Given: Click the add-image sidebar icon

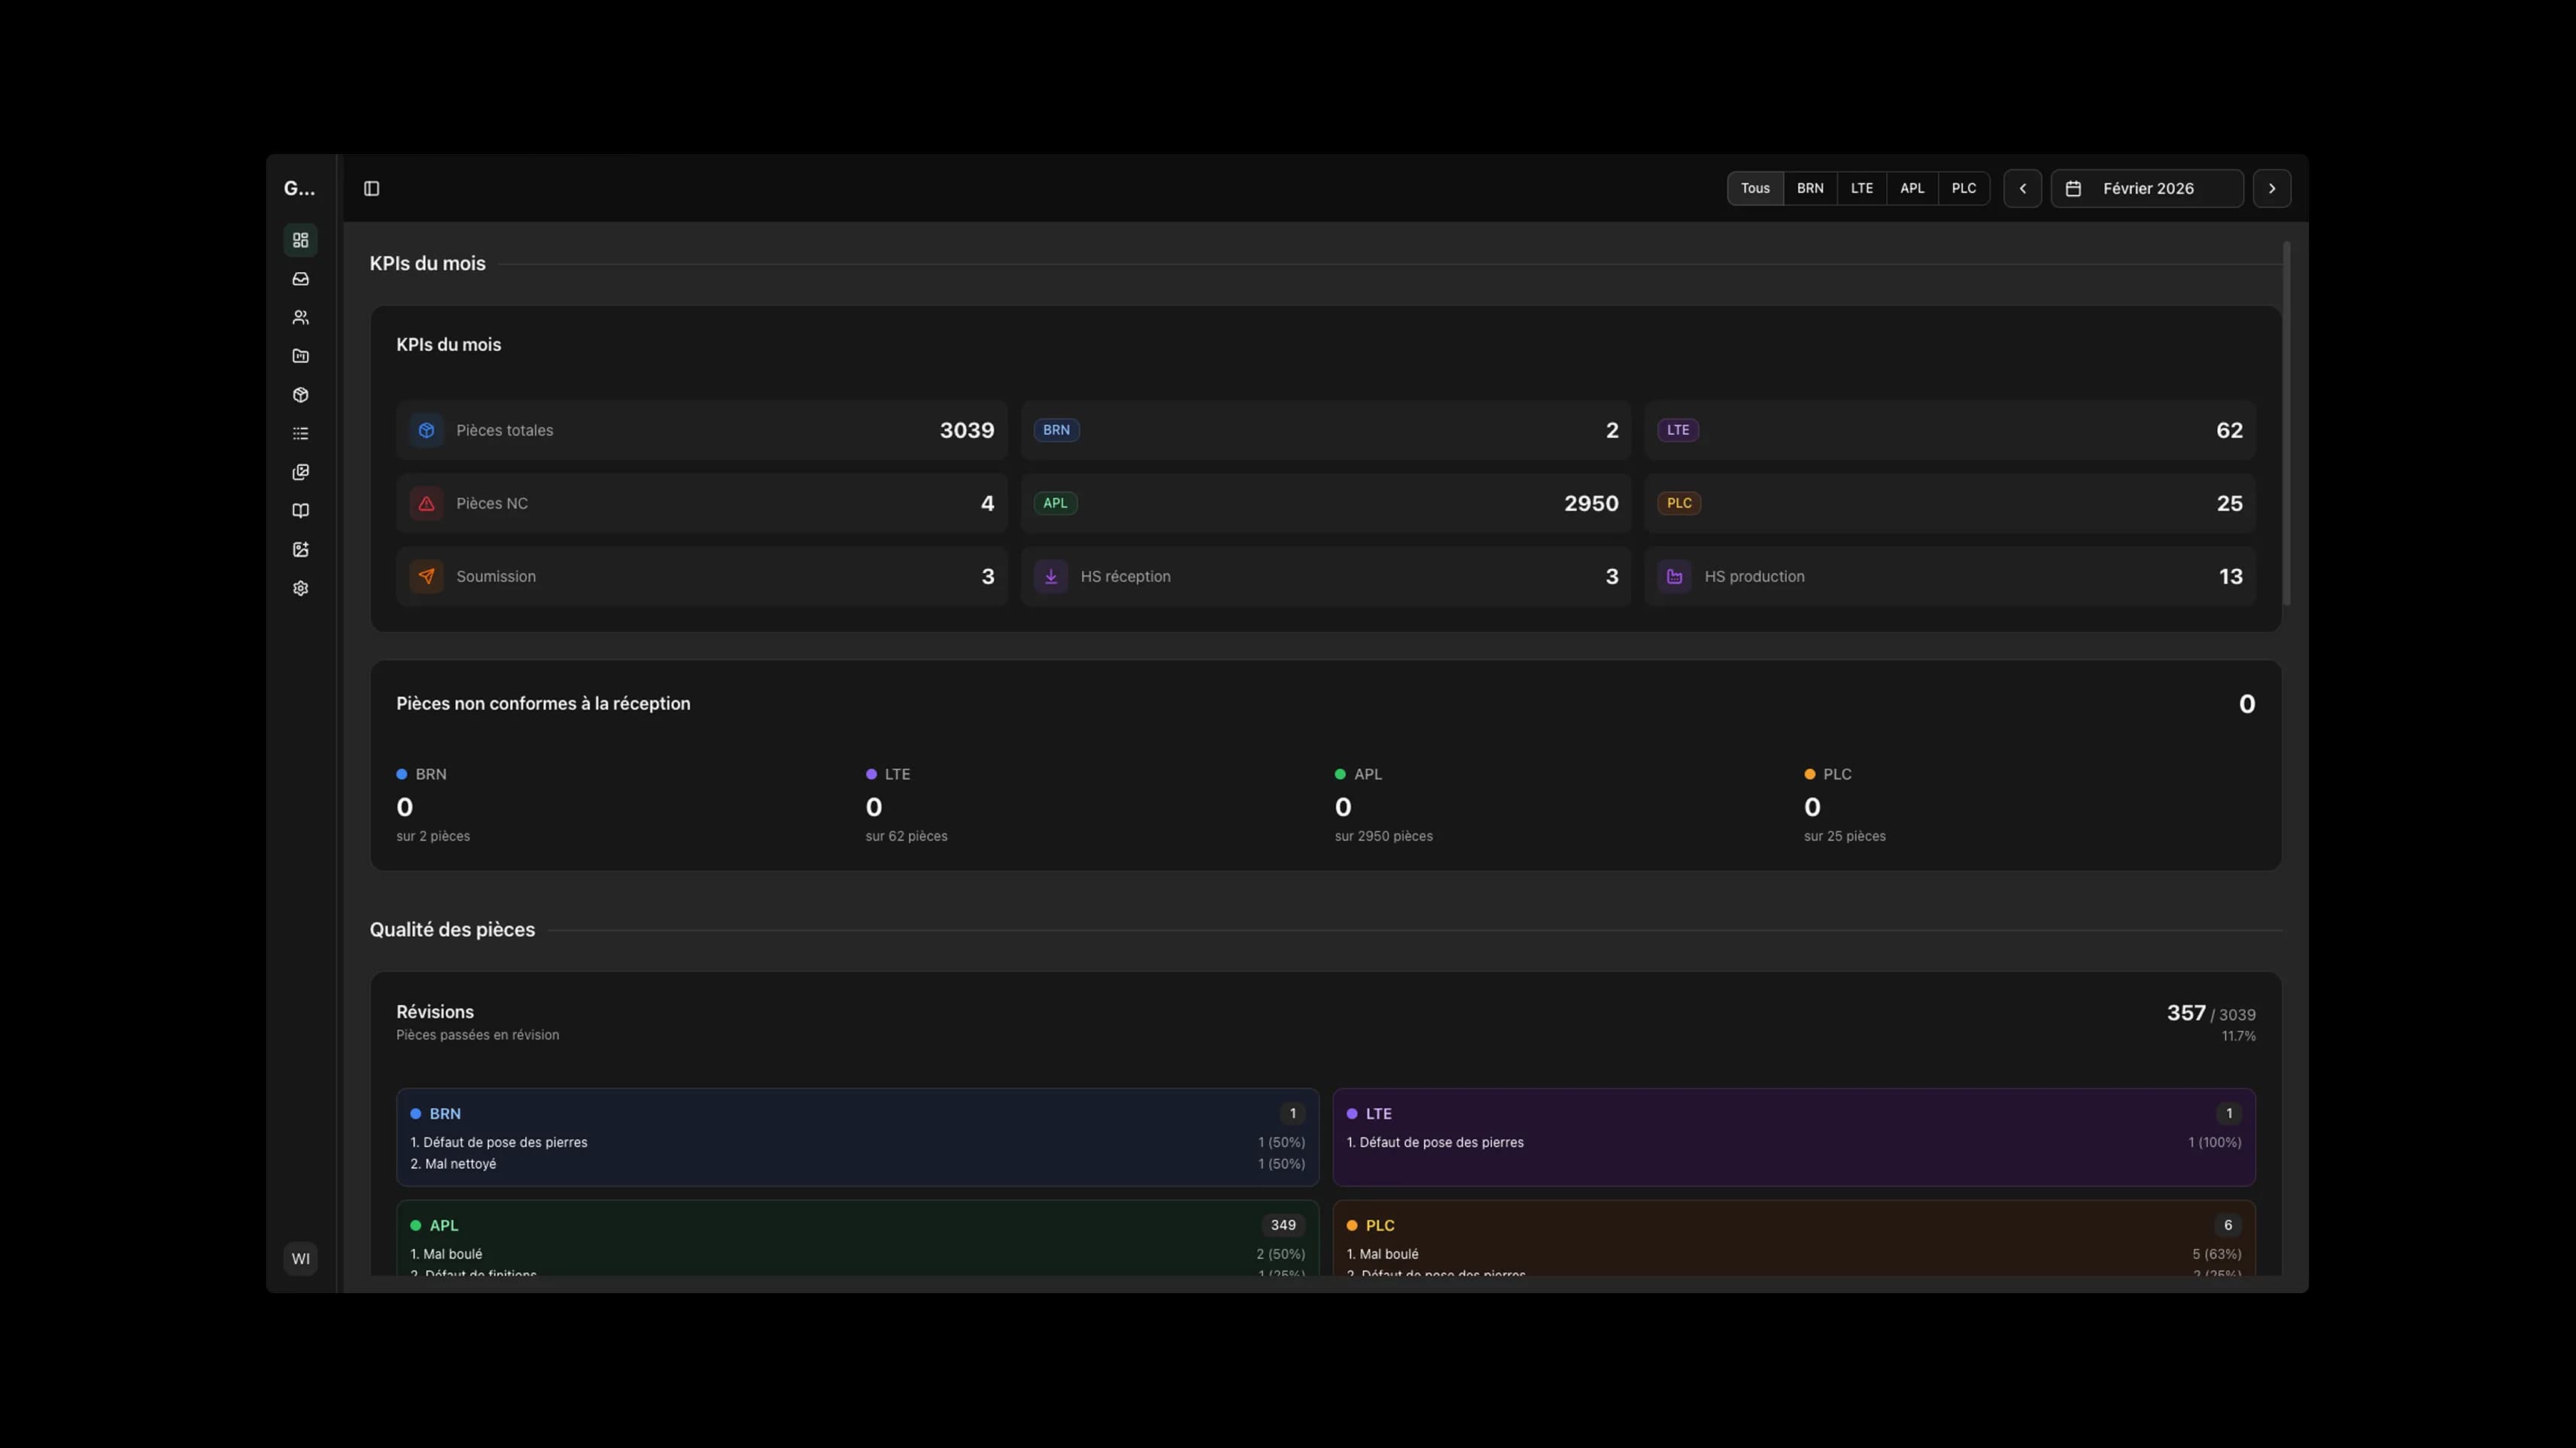Looking at the screenshot, I should [x=300, y=550].
